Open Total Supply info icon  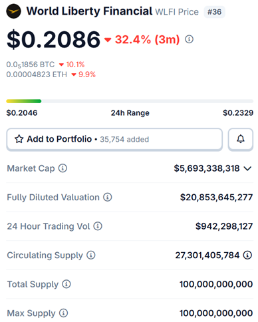click(x=66, y=284)
